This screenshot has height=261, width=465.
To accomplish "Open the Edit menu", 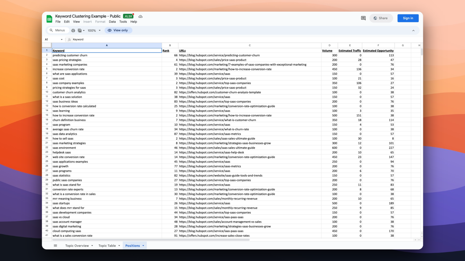I will tap(67, 22).
